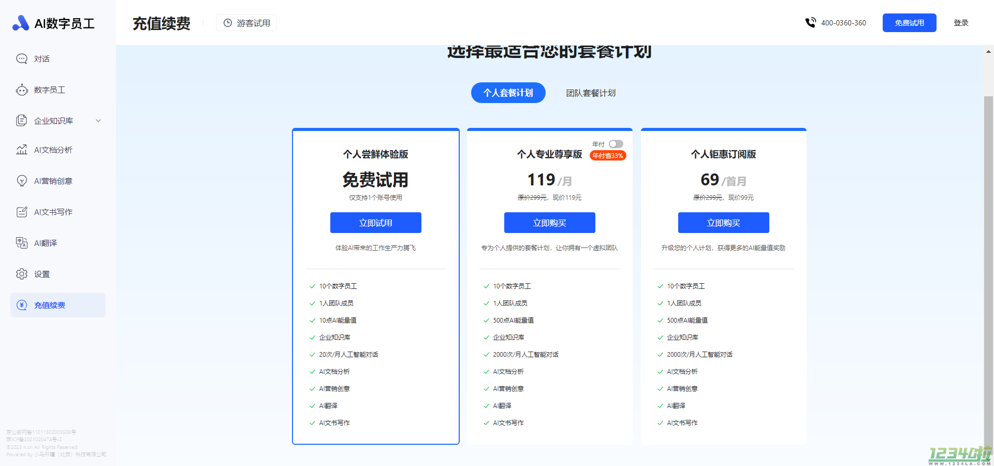This screenshot has width=994, height=466.
Task: Open the AI翻译 translate icon
Action: click(22, 243)
